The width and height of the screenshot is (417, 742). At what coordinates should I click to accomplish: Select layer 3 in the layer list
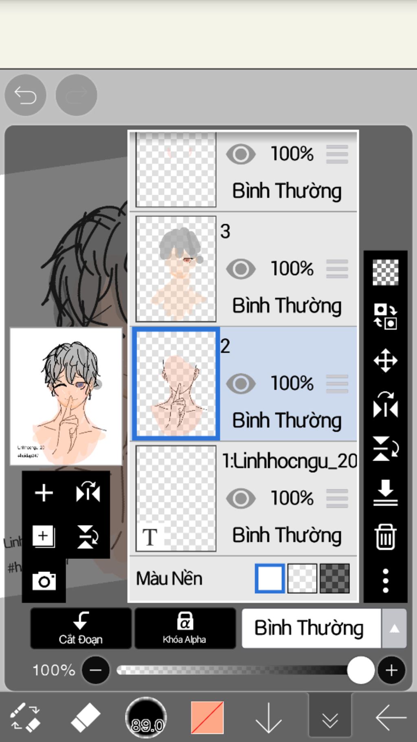244,269
